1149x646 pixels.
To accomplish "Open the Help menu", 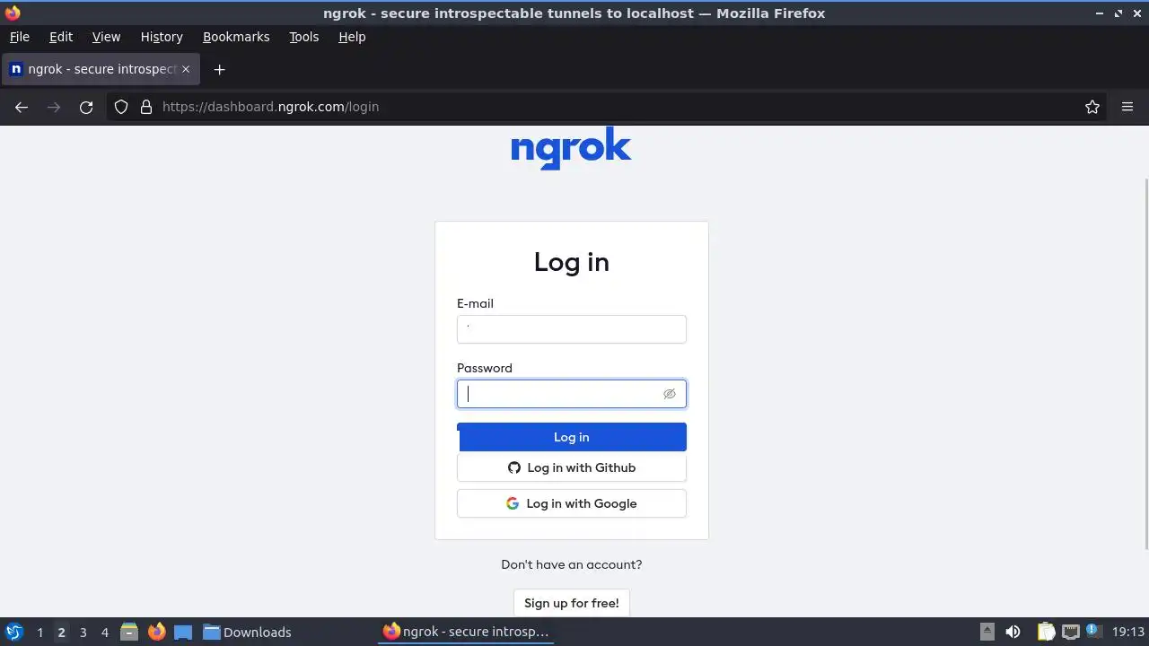I will [352, 37].
